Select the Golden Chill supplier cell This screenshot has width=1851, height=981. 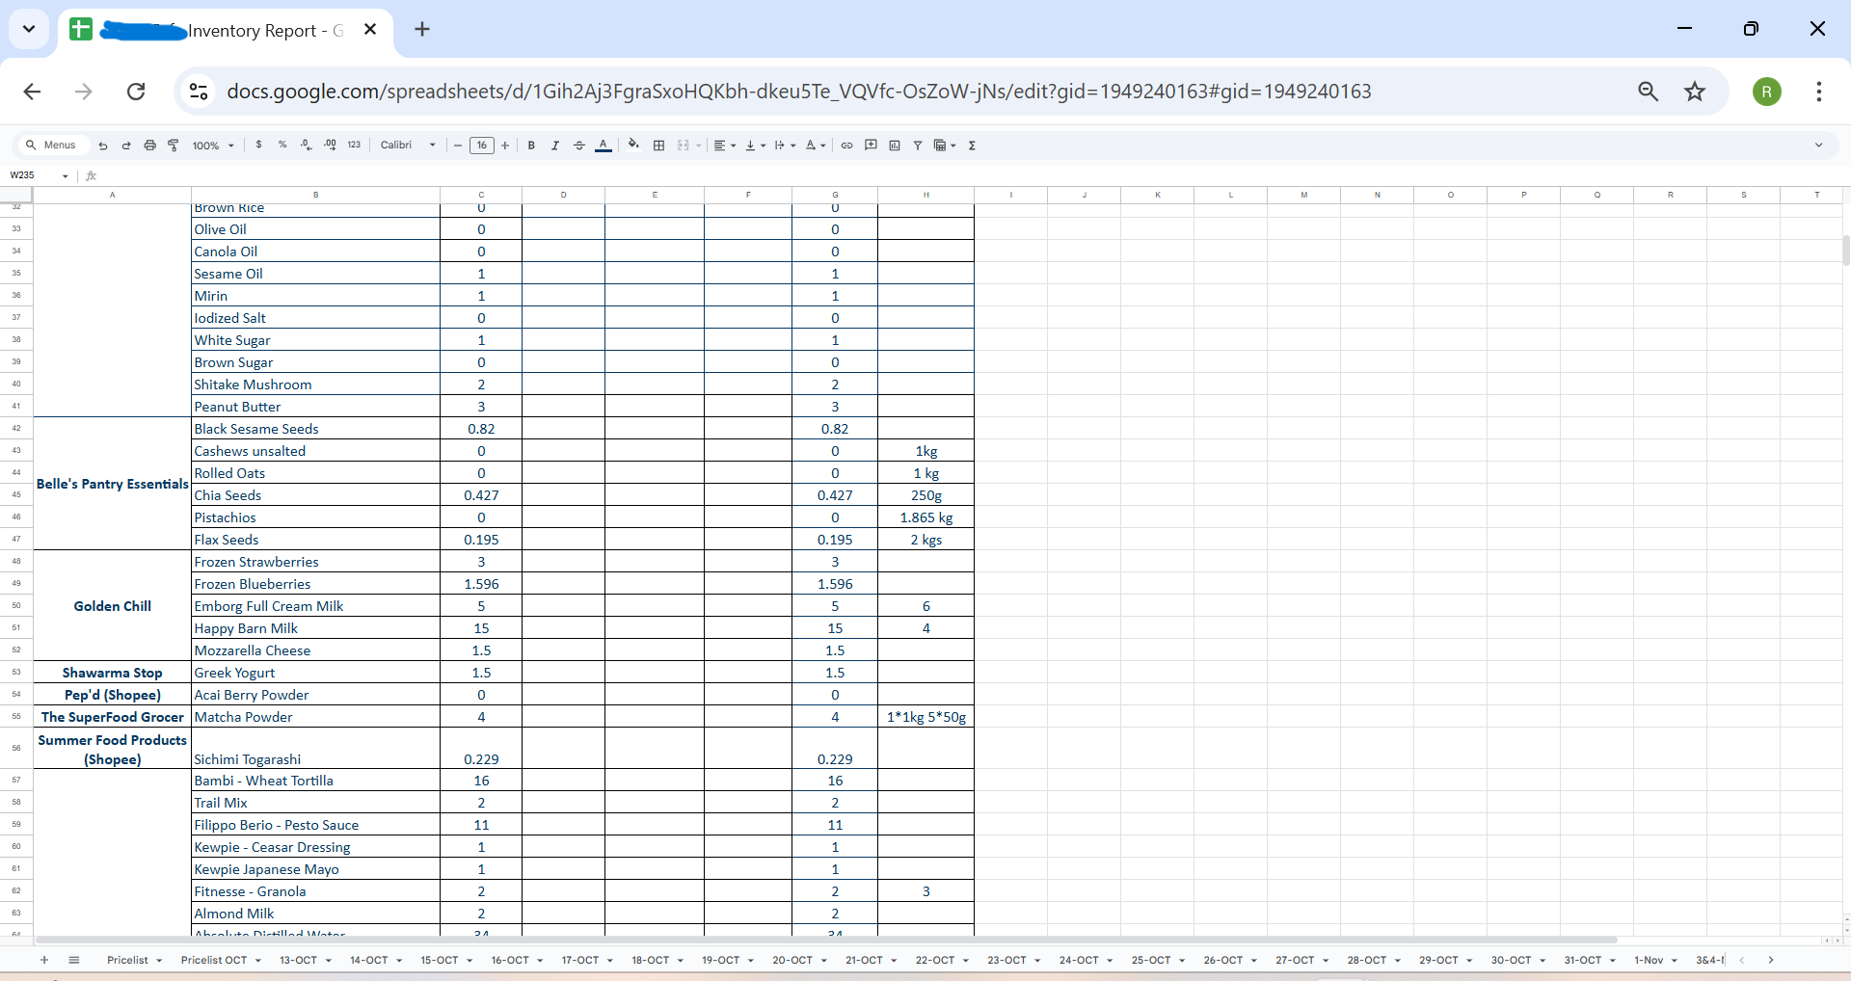(113, 606)
